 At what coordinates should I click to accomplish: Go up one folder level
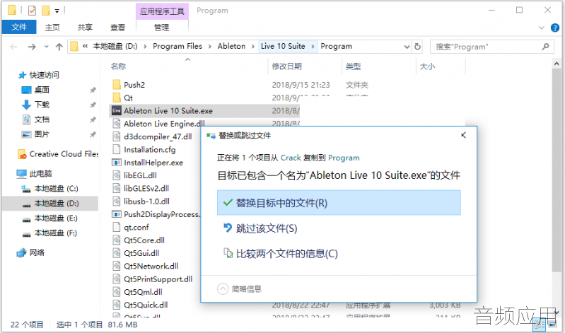tap(59, 47)
